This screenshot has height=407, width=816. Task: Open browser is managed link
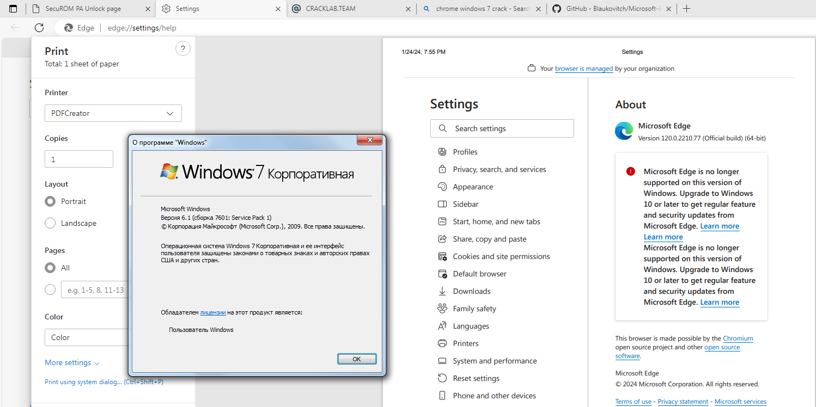click(x=584, y=69)
